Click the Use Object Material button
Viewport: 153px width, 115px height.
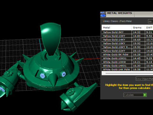(x=144, y=79)
